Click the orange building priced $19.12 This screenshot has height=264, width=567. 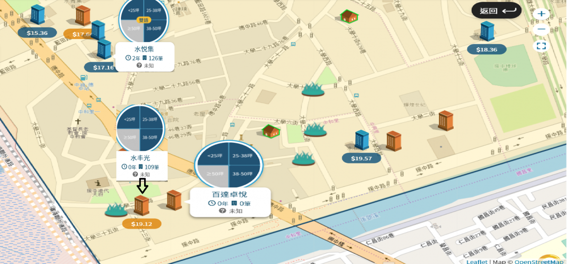[142, 206]
